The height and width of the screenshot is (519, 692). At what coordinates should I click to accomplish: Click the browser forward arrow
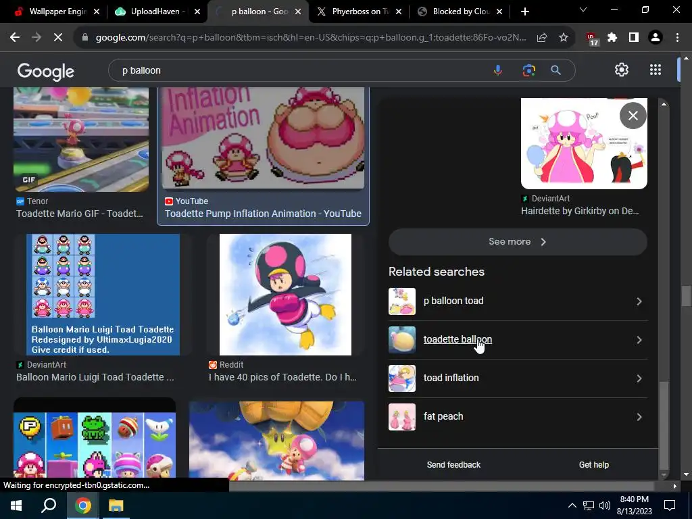coord(36,38)
